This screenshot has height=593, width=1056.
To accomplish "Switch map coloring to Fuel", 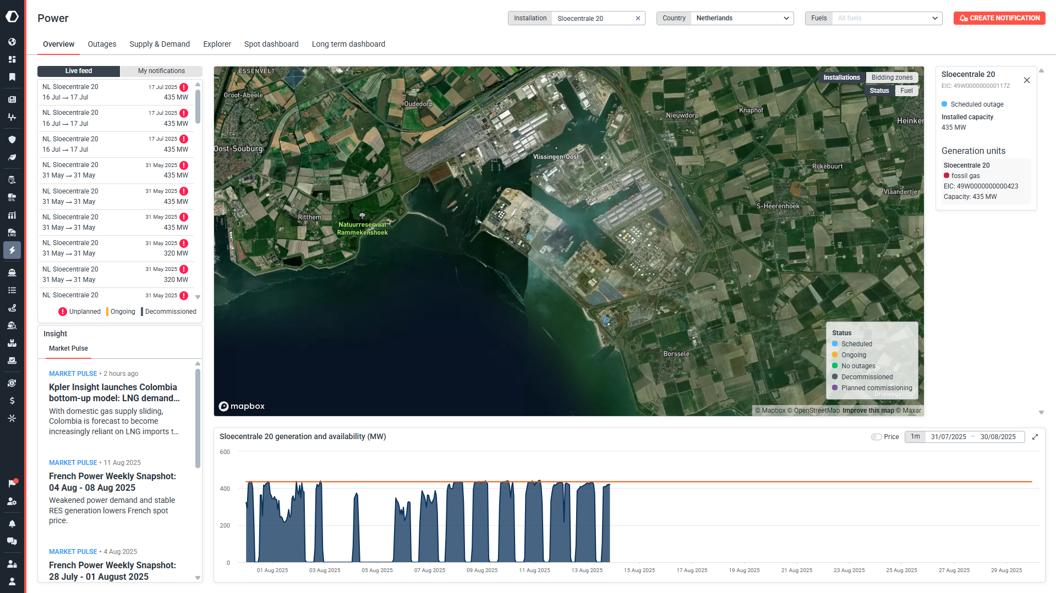I will point(906,91).
